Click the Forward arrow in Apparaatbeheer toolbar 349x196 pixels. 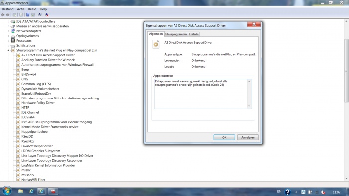click(8, 15)
